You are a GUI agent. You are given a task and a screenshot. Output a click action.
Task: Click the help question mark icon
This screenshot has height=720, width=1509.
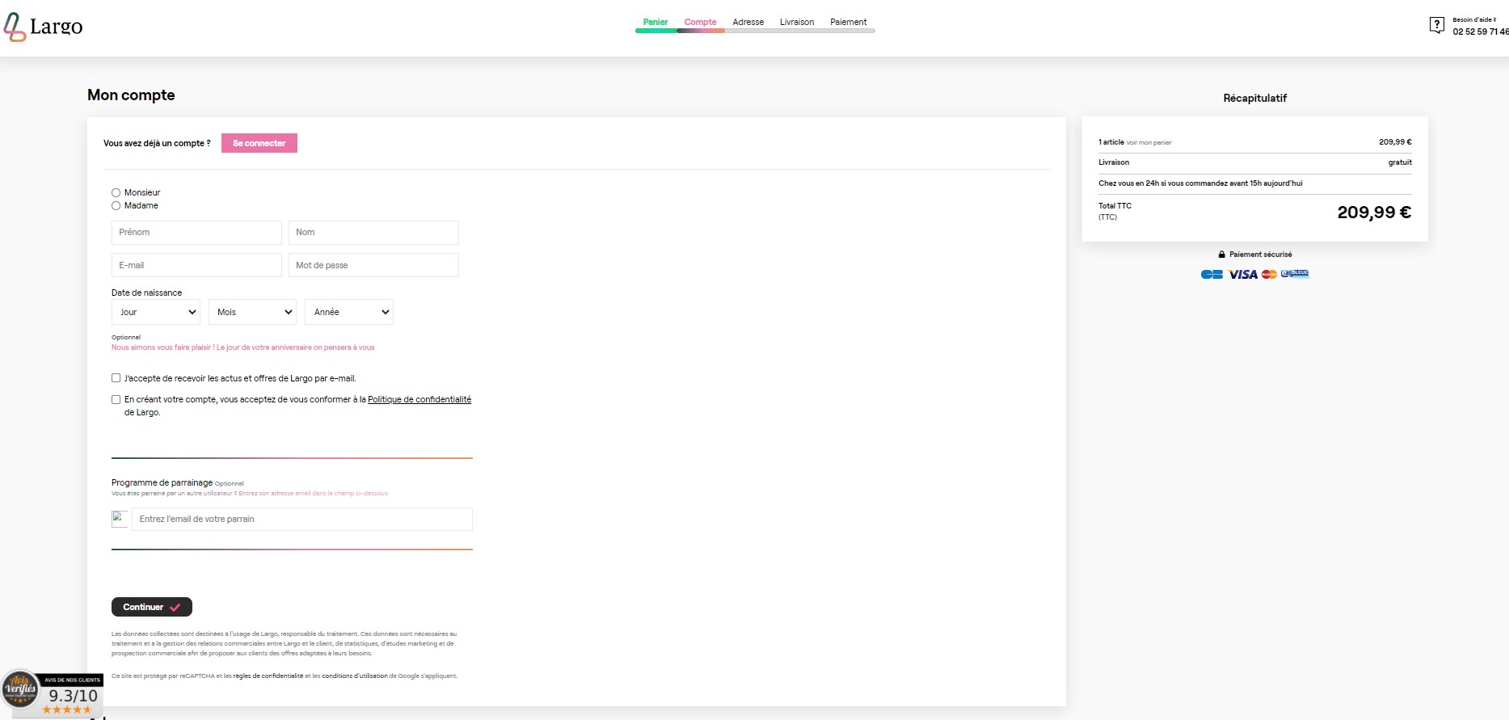coord(1436,25)
